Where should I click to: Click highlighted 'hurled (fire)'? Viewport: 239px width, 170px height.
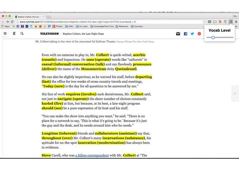pyautogui.click(x=52, y=104)
